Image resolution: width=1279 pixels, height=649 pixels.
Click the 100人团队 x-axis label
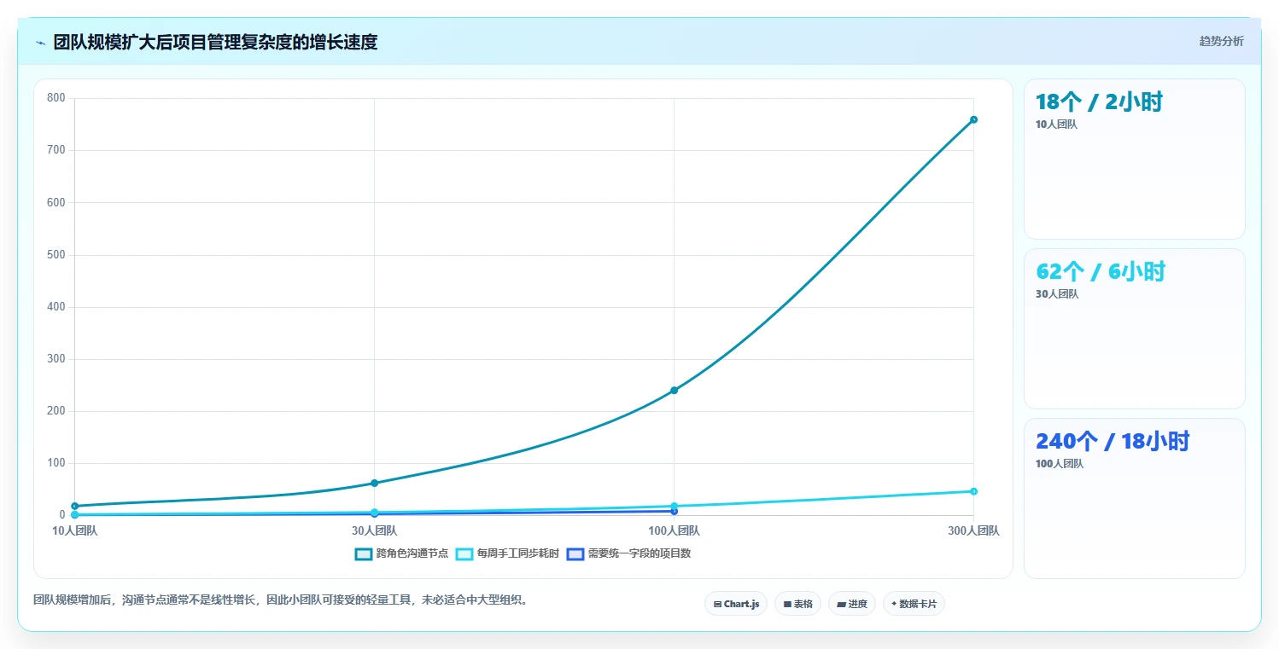click(x=674, y=531)
